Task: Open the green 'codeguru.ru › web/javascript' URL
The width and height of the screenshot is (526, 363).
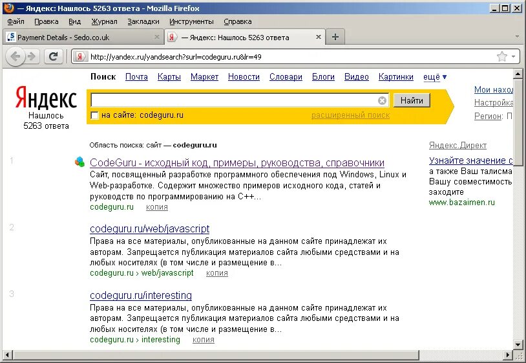Action: pyautogui.click(x=142, y=273)
